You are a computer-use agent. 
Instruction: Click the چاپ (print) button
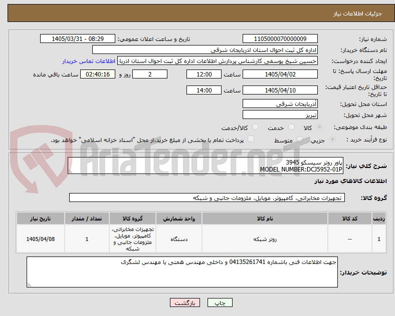[220, 302]
